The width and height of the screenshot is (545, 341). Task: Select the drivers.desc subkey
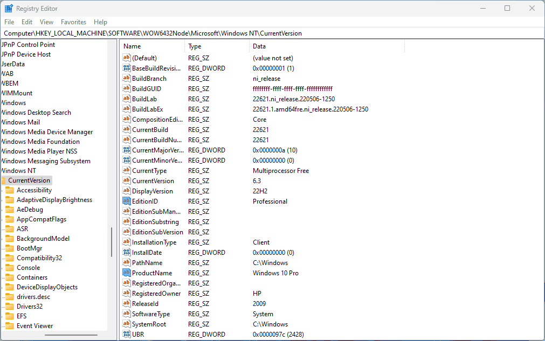tap(33, 297)
